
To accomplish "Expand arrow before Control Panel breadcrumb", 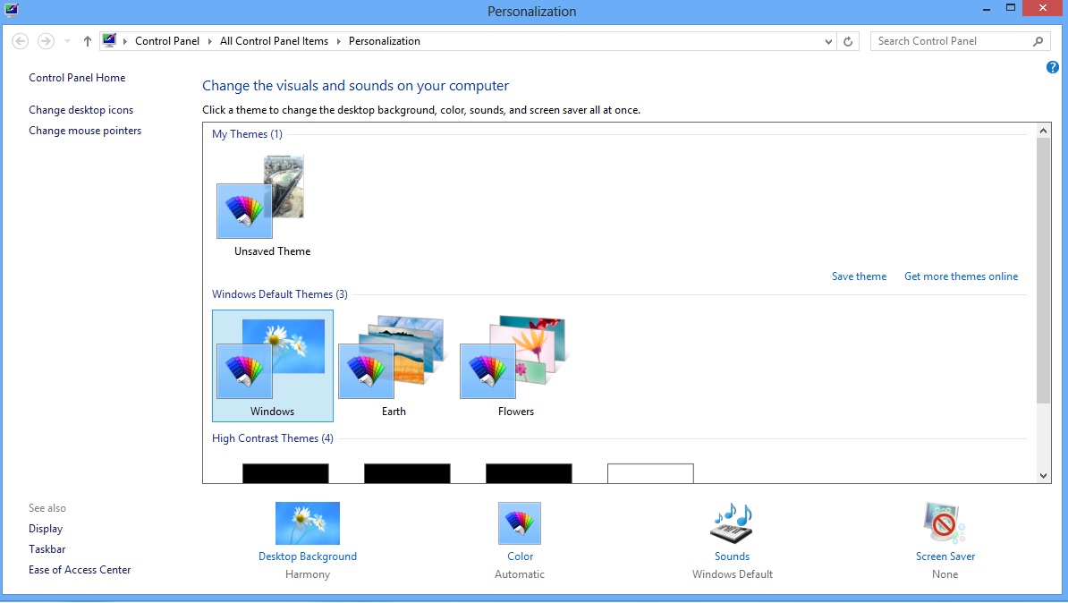I will (x=125, y=41).
